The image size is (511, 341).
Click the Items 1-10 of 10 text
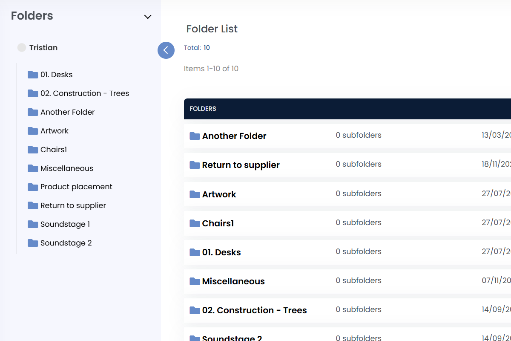(x=211, y=69)
